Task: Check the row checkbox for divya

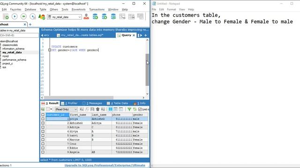Action: pos(43,132)
